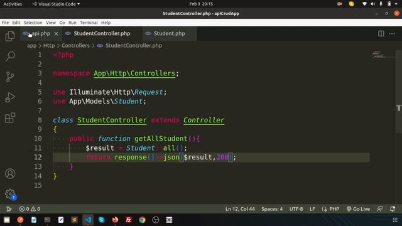Screen dimensions: 402x226
Task: Open the View menu
Action: 51,23
